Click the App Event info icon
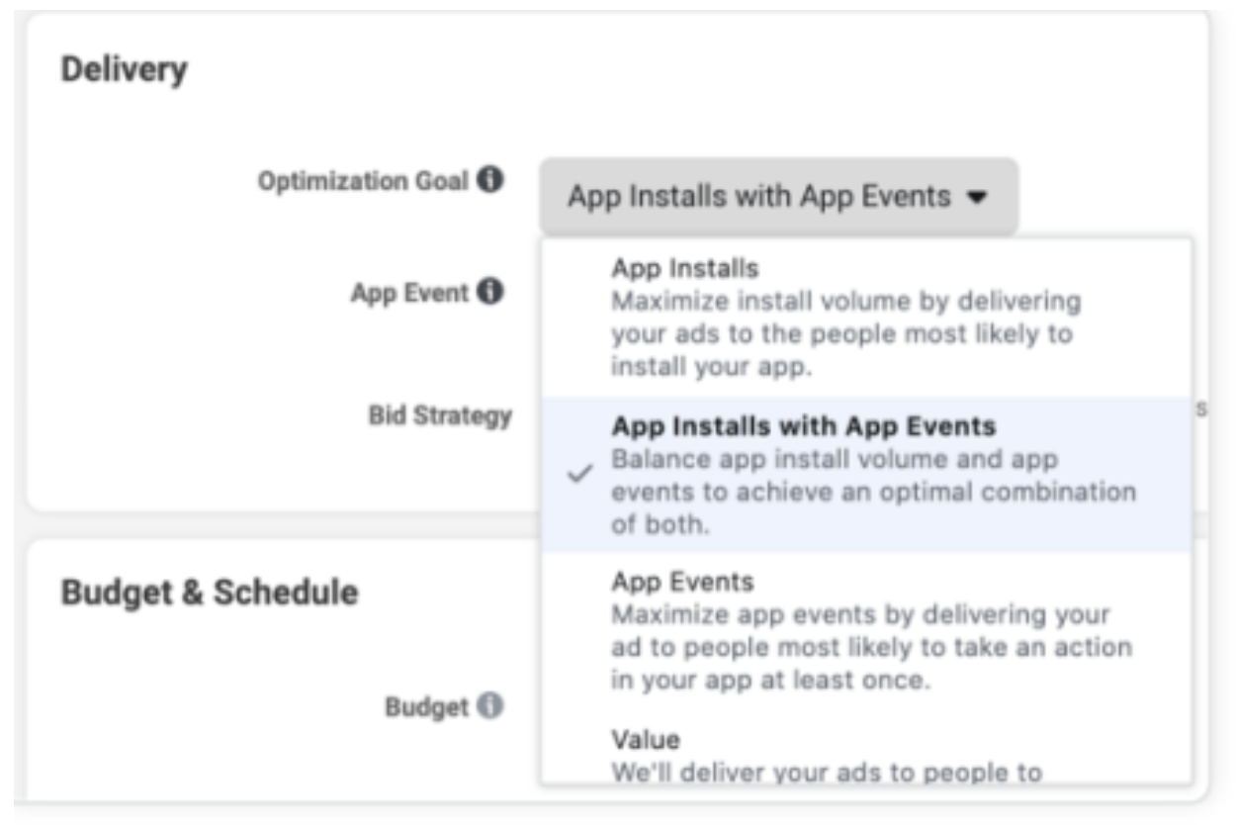The image size is (1236, 825). pyautogui.click(x=489, y=293)
